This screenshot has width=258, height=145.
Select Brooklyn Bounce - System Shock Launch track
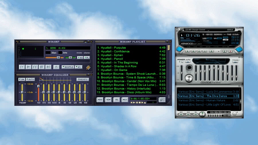(x=131, y=74)
